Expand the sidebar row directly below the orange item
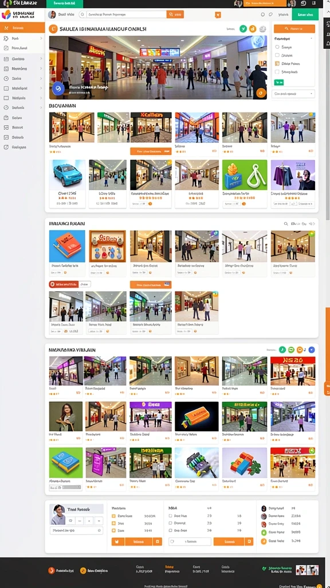Image resolution: width=330 pixels, height=588 pixels. pos(22,38)
